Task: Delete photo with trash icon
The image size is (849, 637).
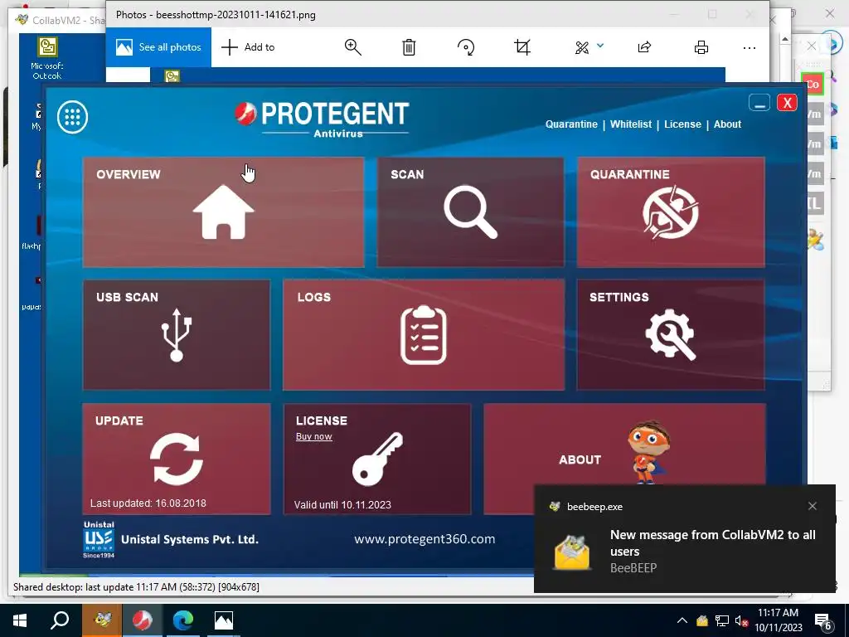Action: 409,47
